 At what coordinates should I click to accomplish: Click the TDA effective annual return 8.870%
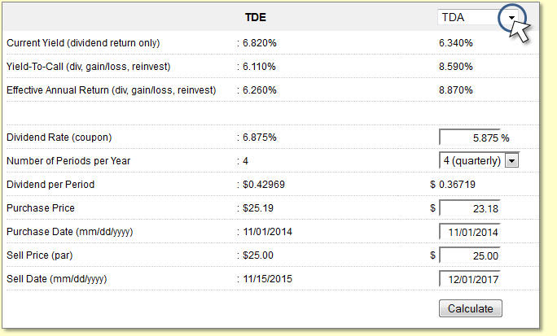[456, 90]
